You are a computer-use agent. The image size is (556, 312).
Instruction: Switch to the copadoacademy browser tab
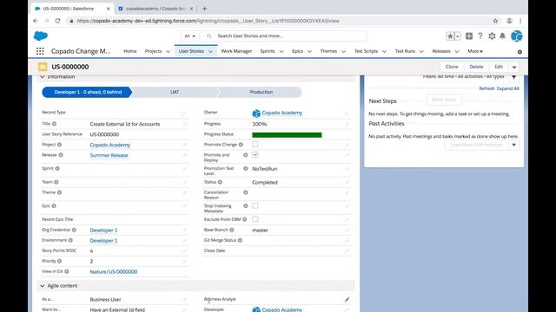point(156,9)
